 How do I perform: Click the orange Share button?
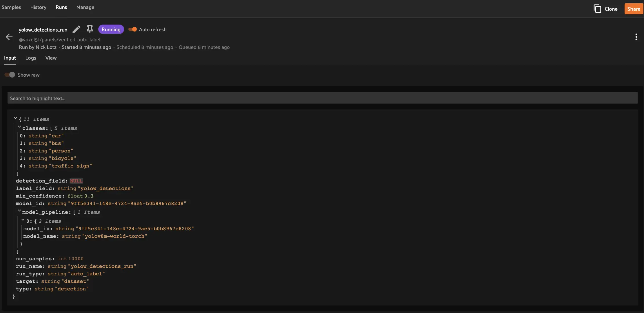[634, 9]
